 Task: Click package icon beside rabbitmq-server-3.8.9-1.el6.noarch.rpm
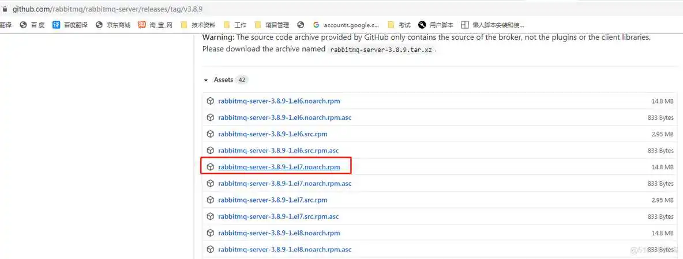pyautogui.click(x=211, y=101)
